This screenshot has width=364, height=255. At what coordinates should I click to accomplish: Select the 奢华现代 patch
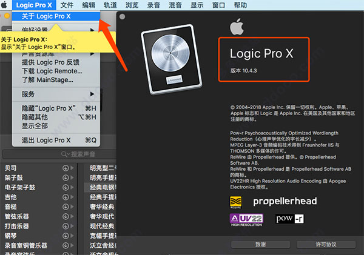pyautogui.click(x=102, y=216)
